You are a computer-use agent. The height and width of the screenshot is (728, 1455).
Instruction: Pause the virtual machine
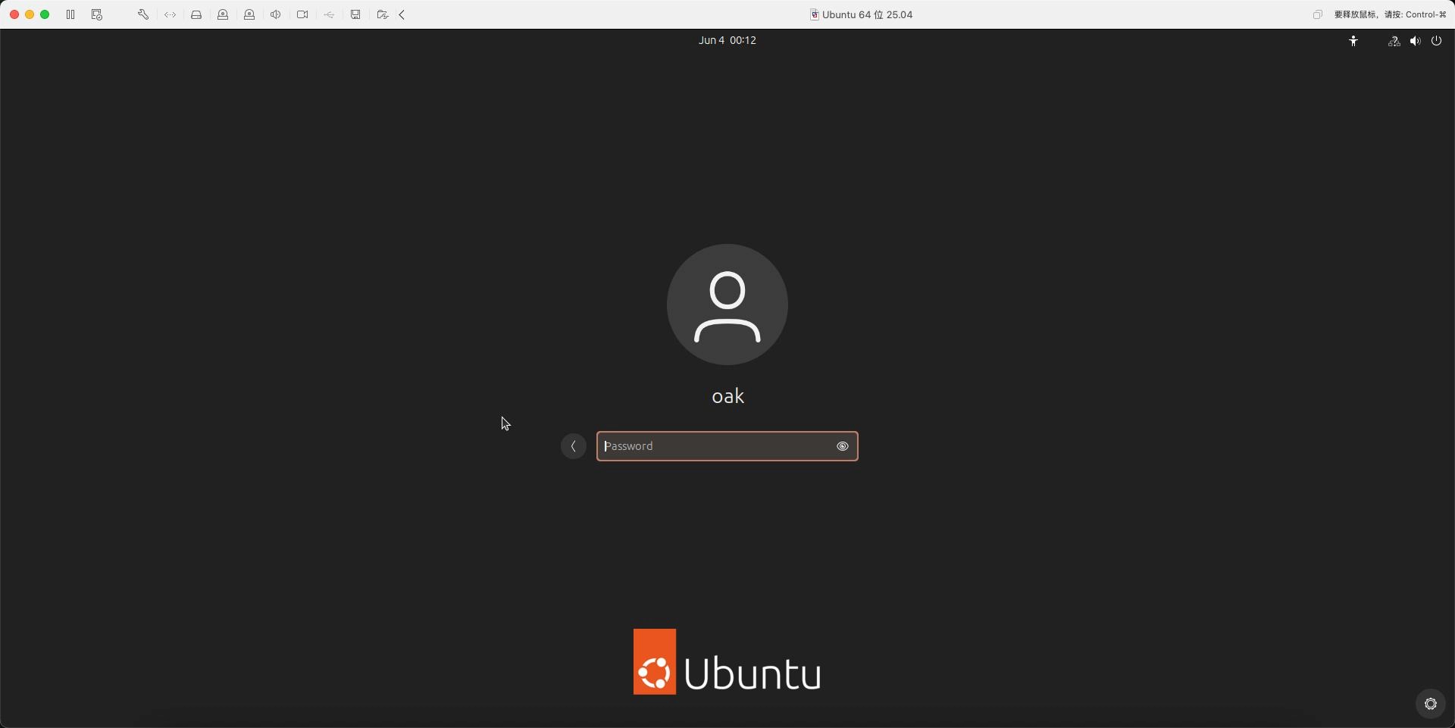click(x=70, y=14)
